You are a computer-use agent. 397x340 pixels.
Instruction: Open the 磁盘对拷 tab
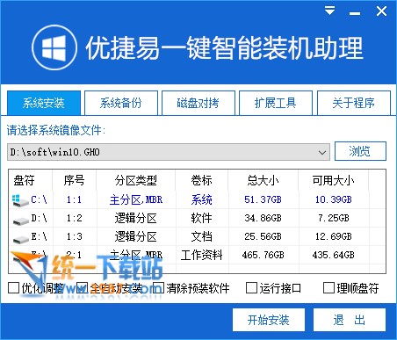tap(198, 103)
